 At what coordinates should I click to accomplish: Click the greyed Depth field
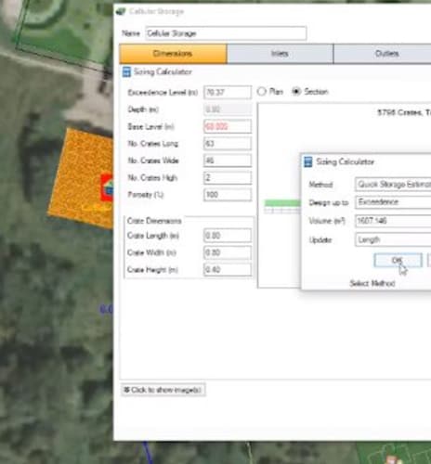point(228,110)
